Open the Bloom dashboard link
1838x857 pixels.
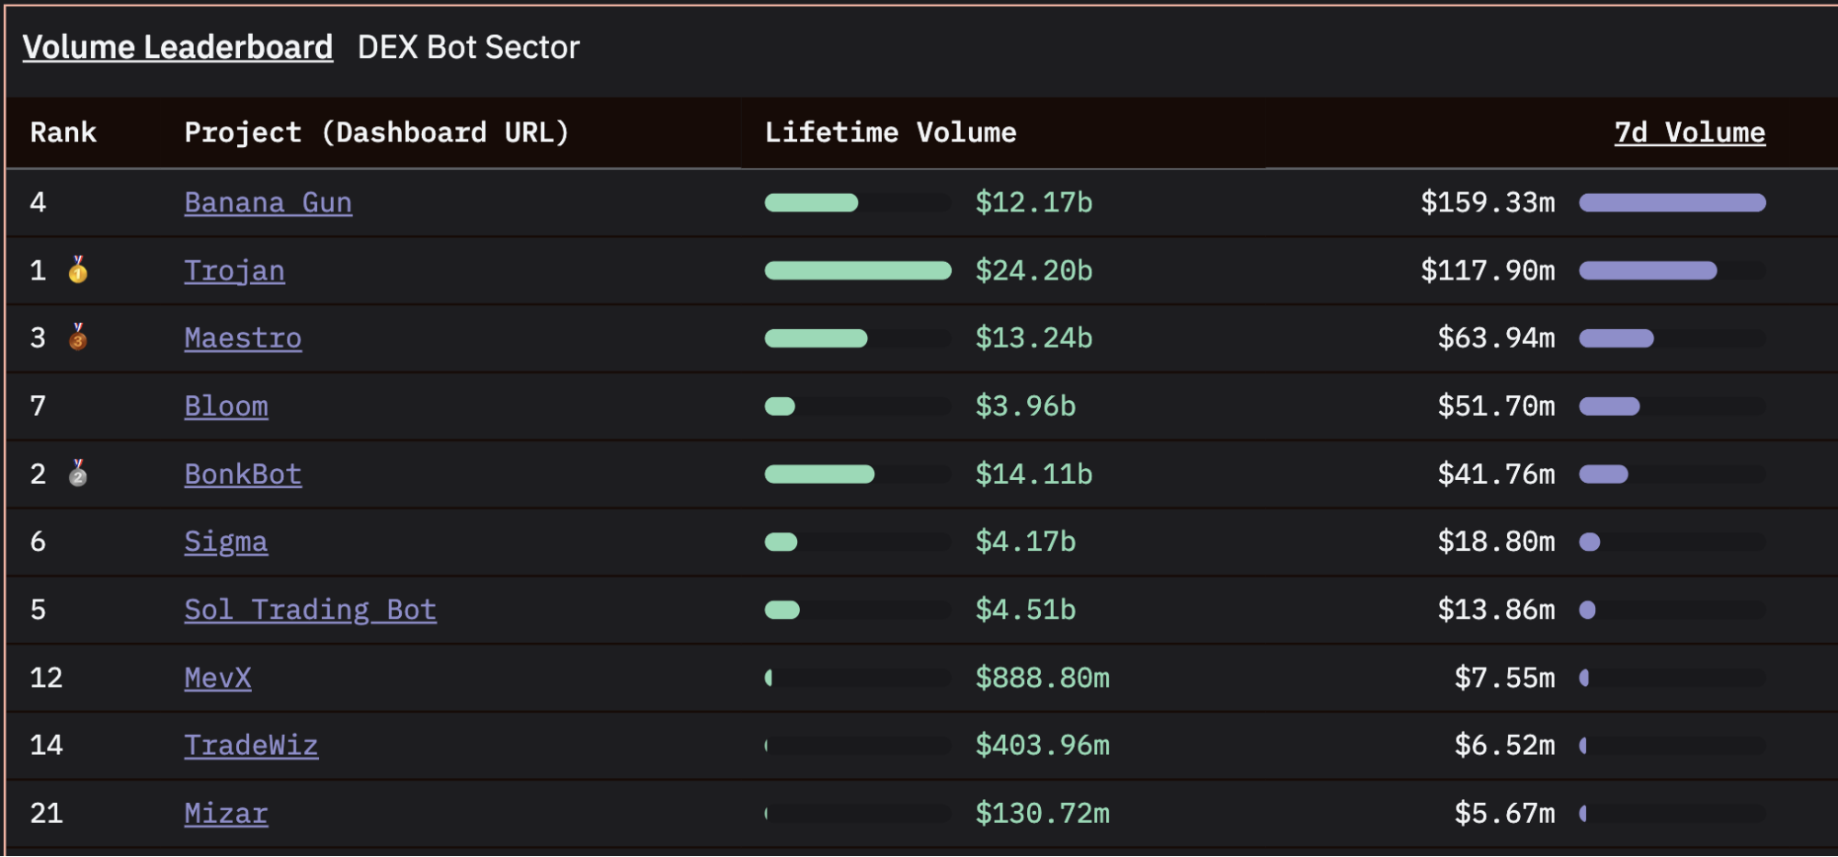226,406
